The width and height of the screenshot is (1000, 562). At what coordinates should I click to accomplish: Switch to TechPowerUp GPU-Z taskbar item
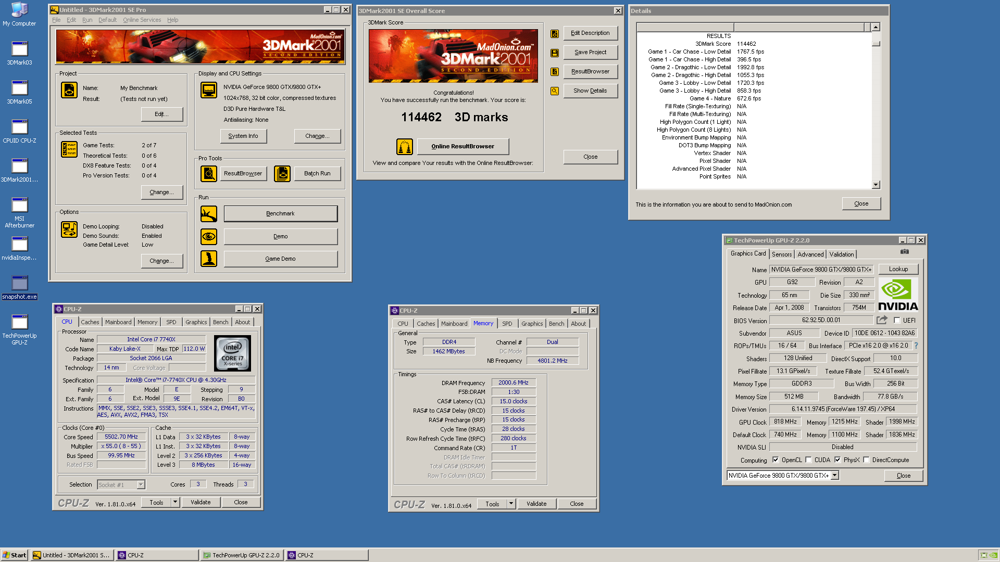click(241, 555)
